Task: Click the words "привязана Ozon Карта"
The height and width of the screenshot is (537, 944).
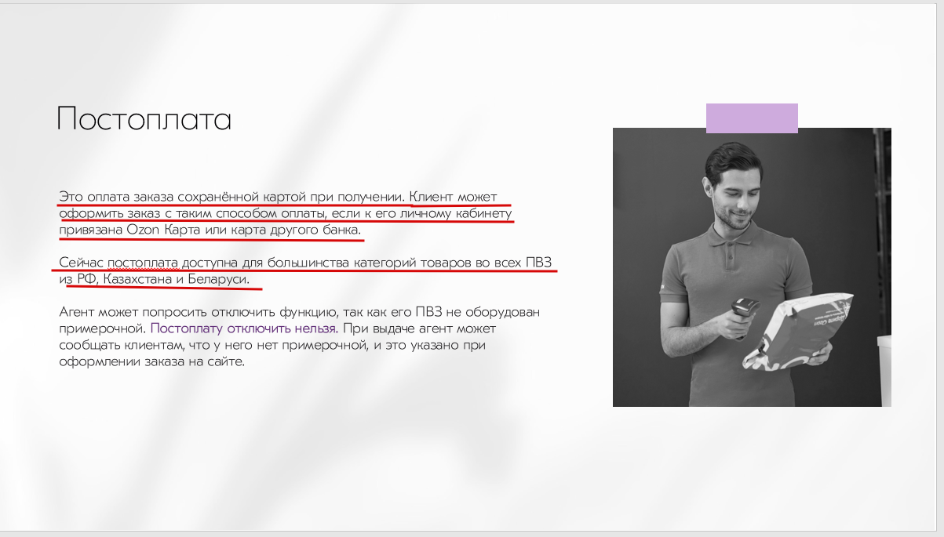Action: click(x=130, y=230)
